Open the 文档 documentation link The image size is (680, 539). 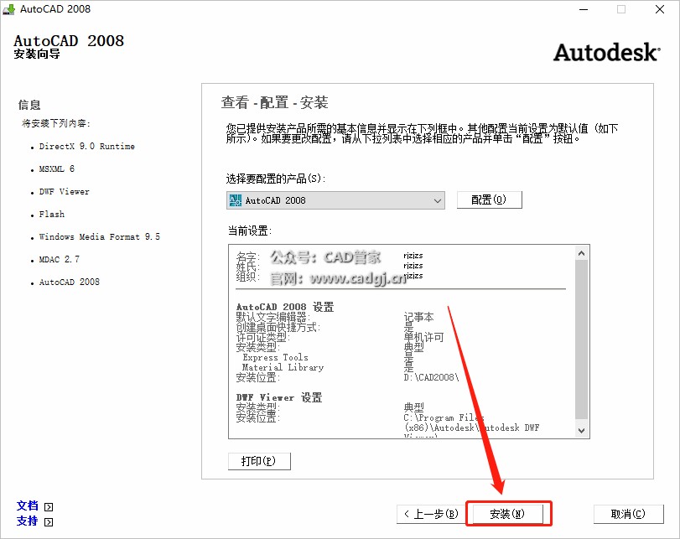point(28,505)
